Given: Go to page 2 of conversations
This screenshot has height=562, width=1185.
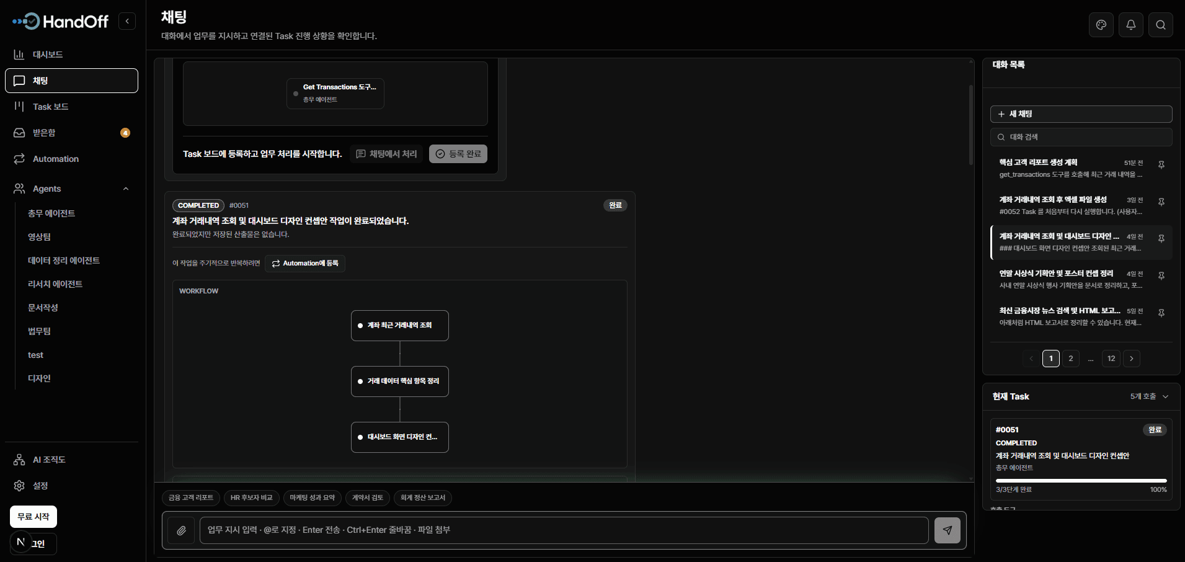Looking at the screenshot, I should 1071,359.
